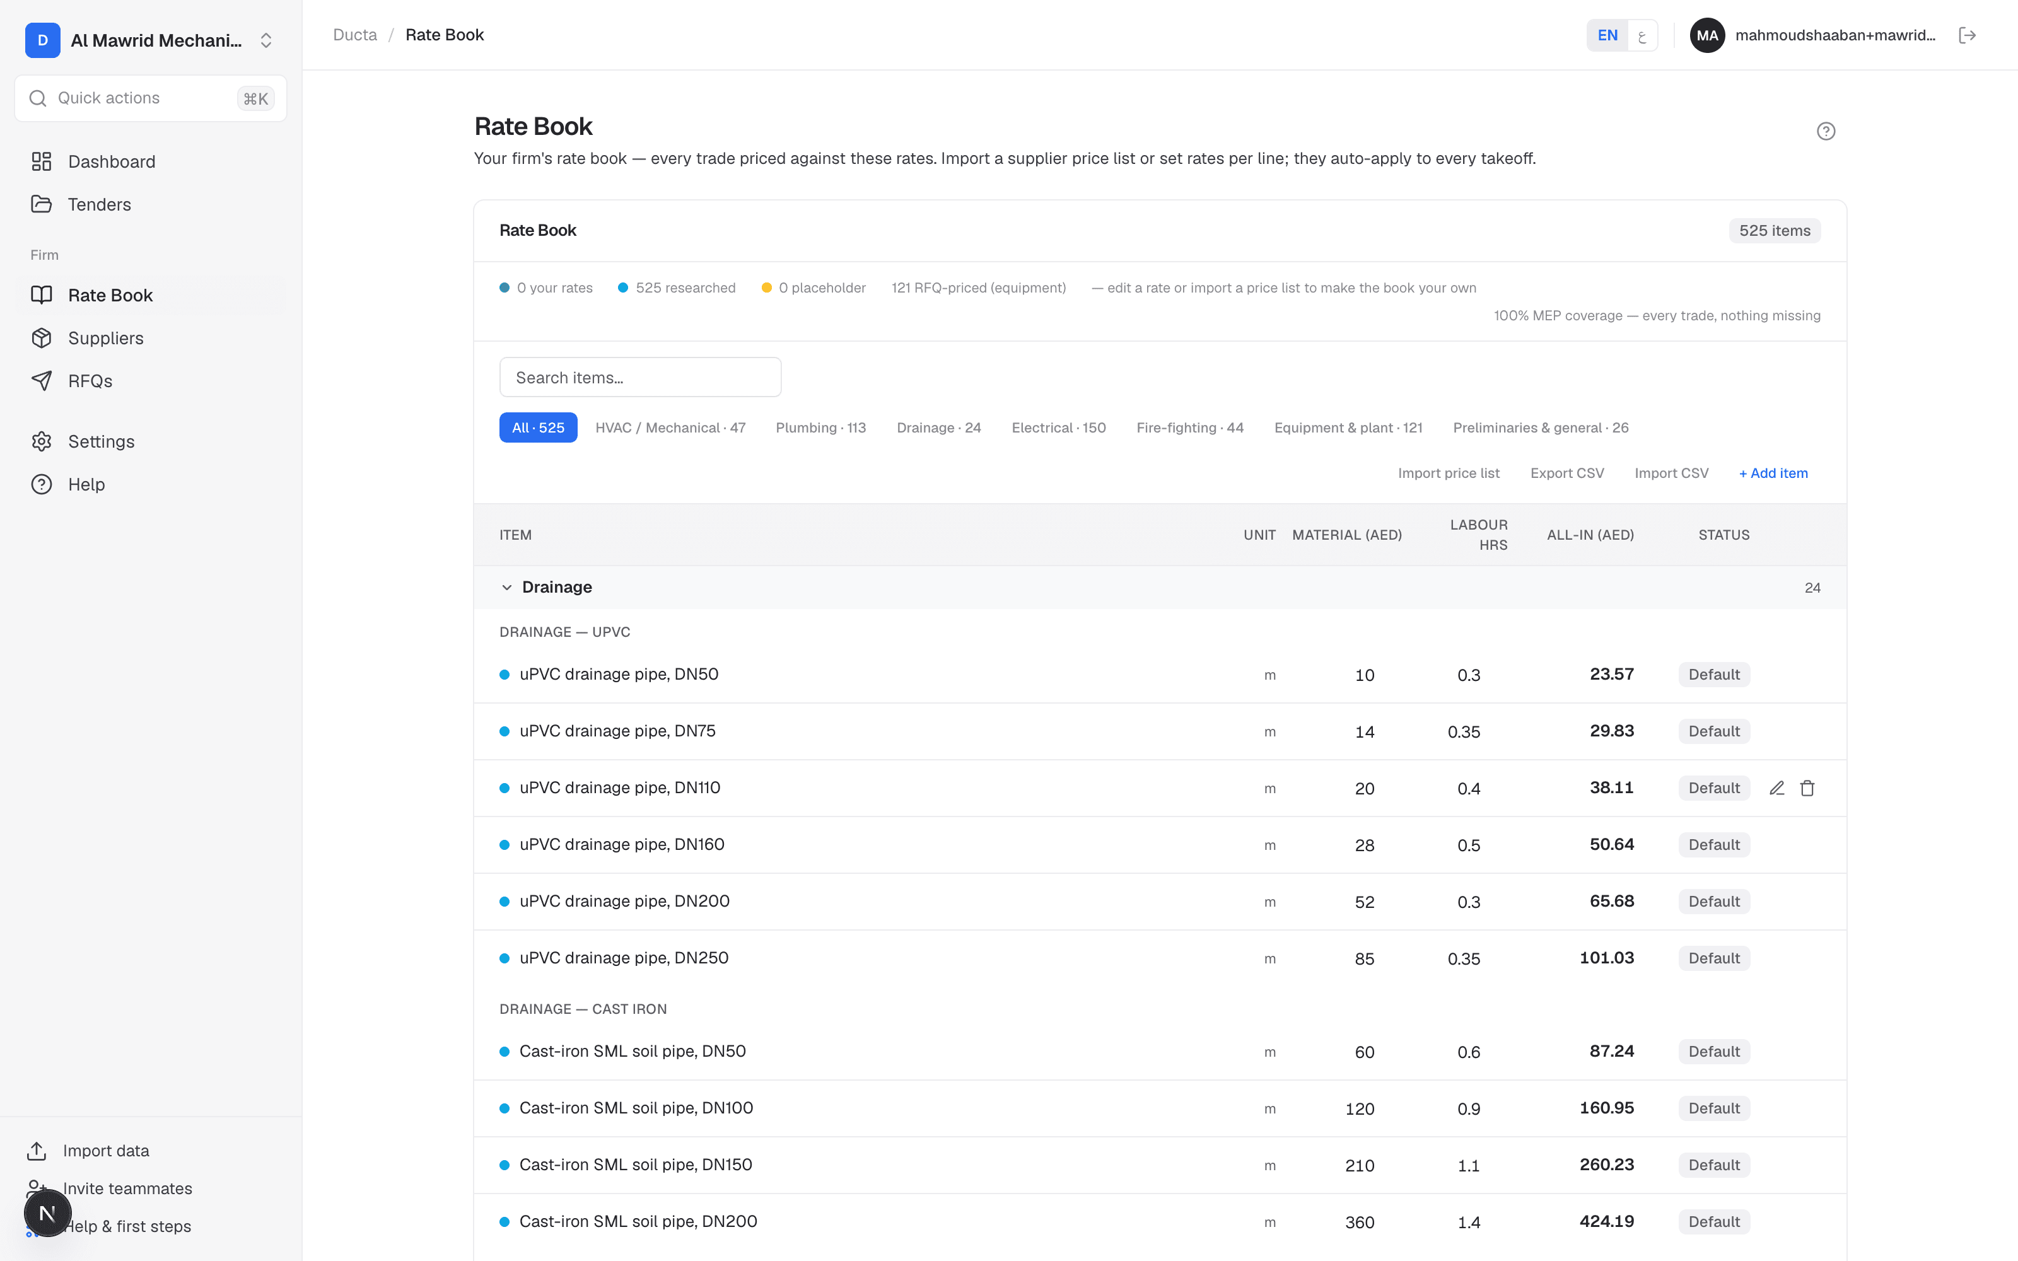The image size is (2018, 1261).
Task: Filter by Fire-fighting · 44
Action: coord(1190,428)
